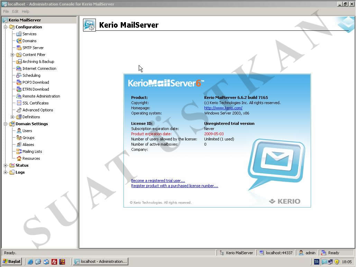Expand the Status node
Viewport: 356px width, 267px height.
tap(6, 166)
